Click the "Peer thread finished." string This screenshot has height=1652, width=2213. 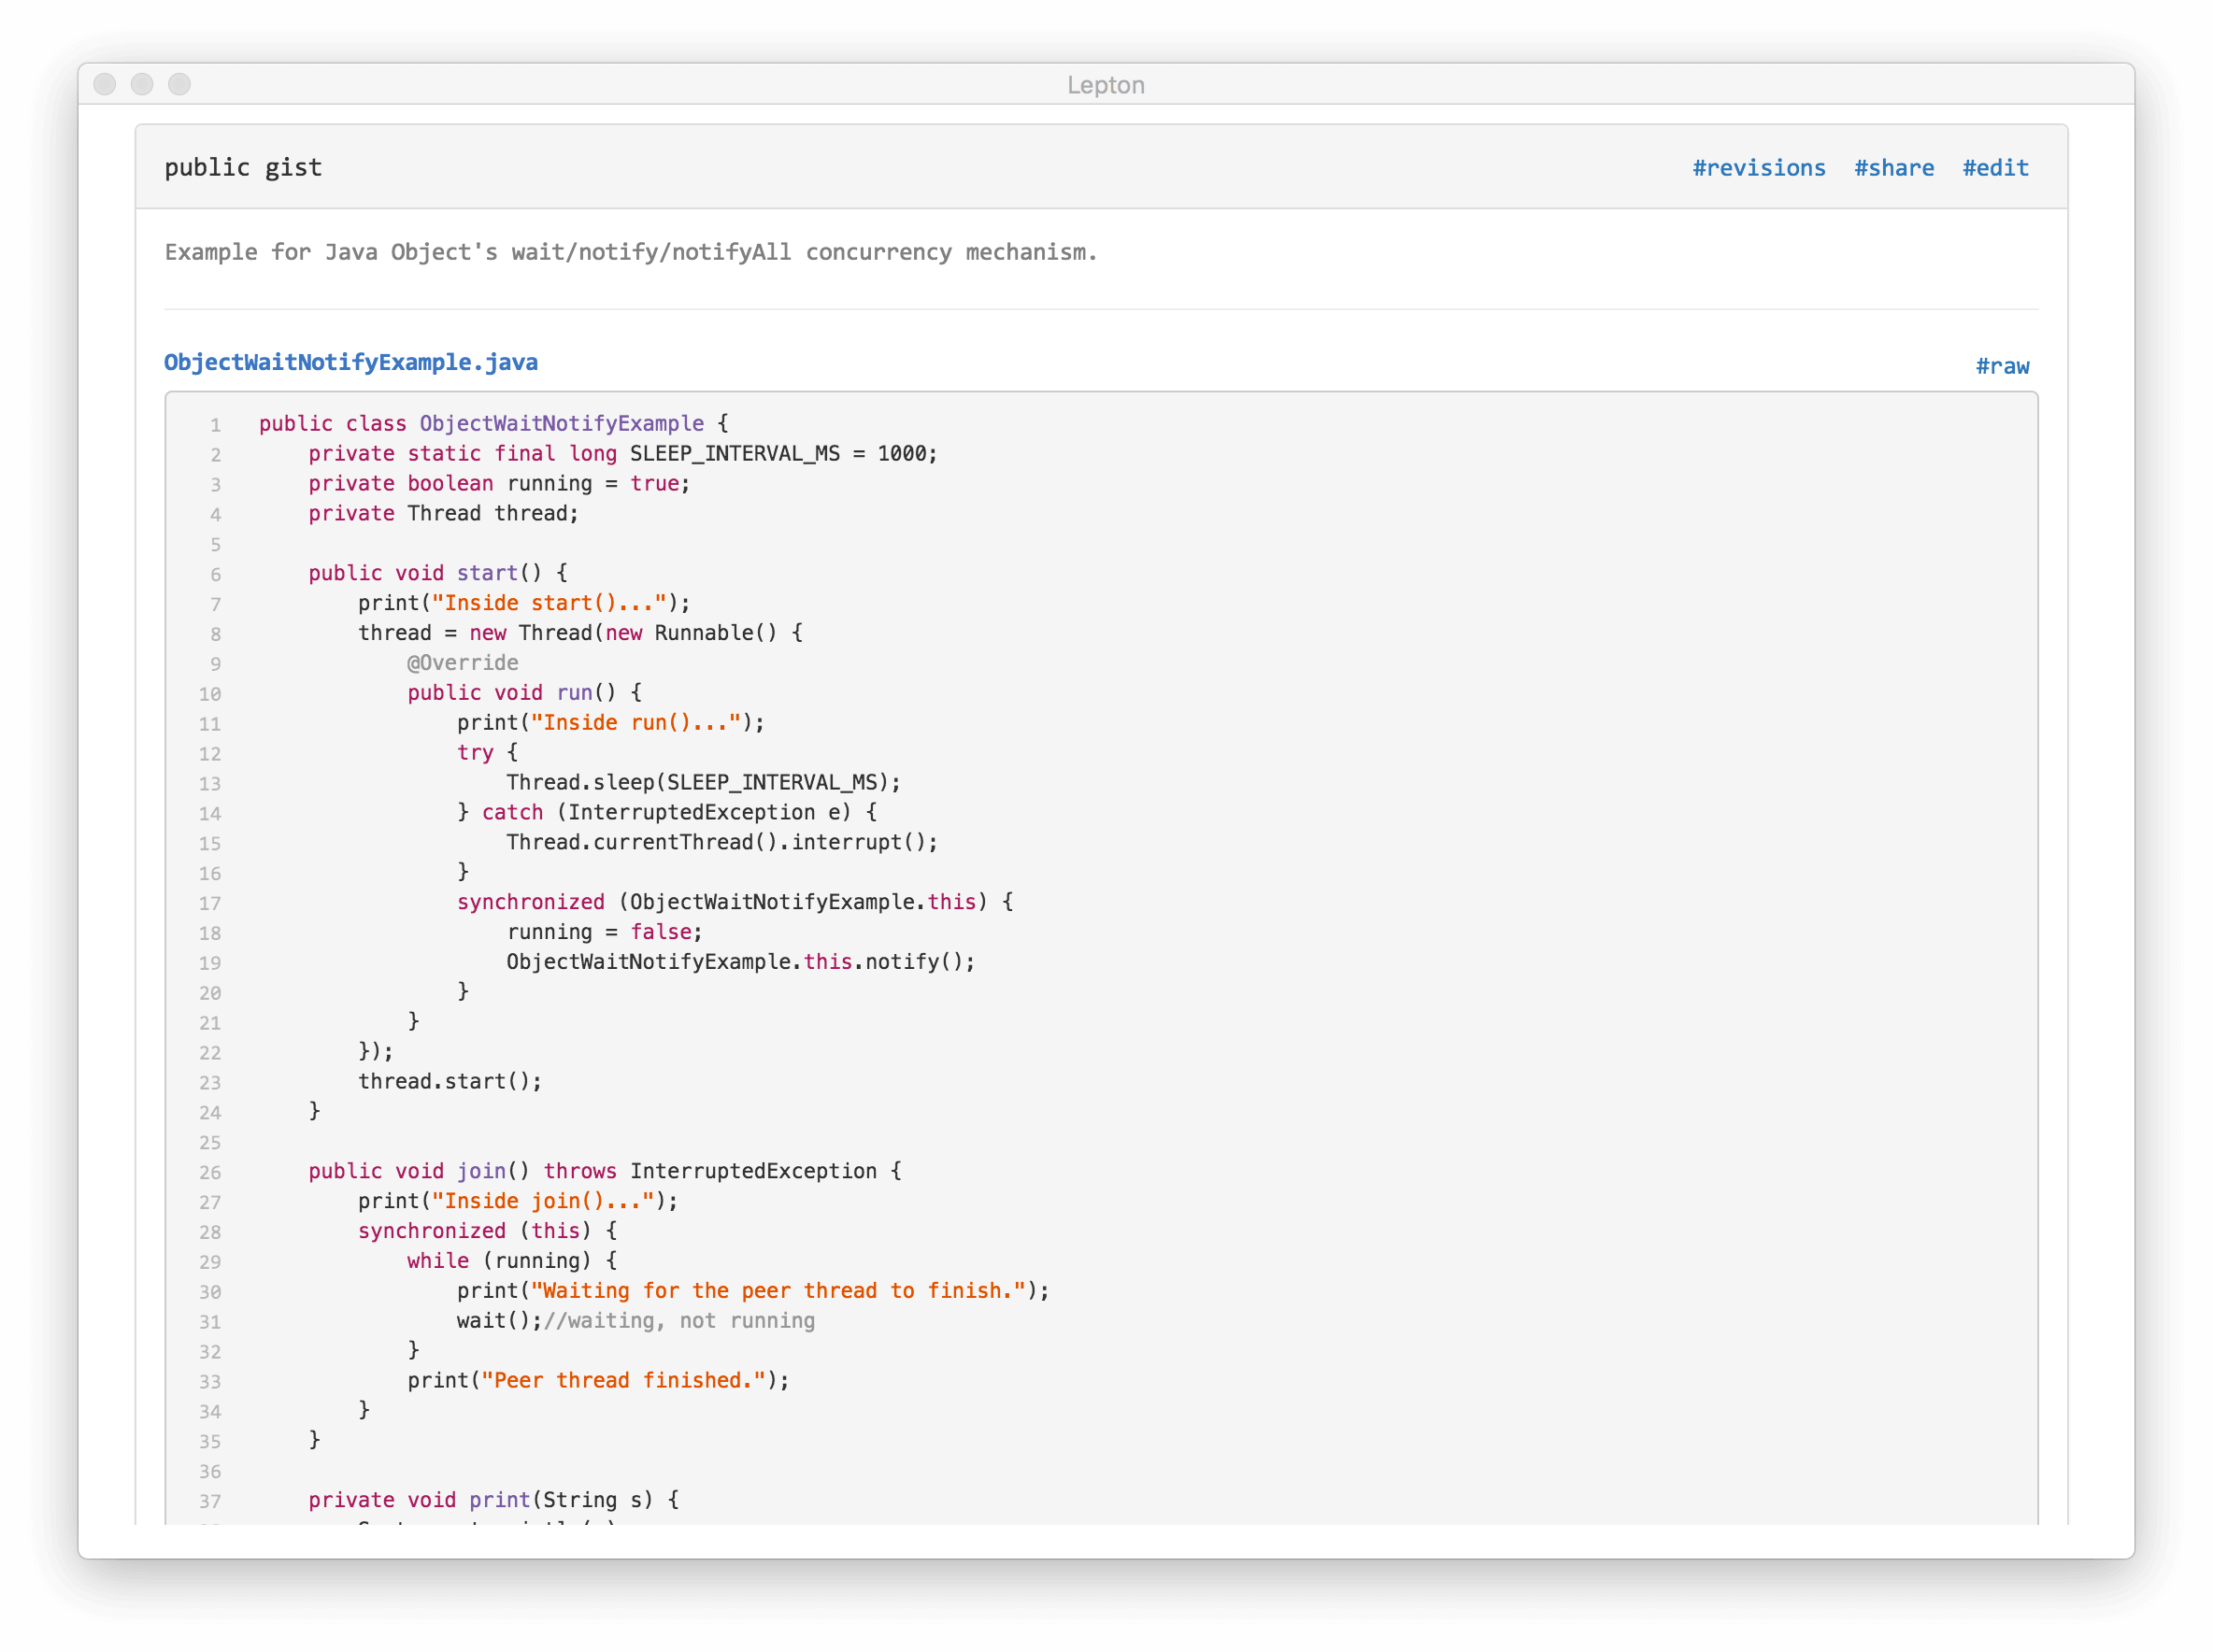tap(623, 1381)
